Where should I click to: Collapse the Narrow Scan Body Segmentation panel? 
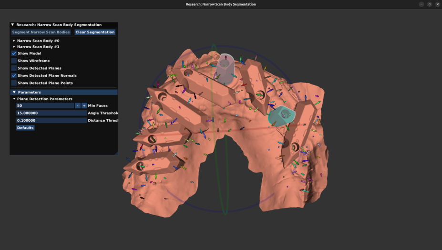13,25
